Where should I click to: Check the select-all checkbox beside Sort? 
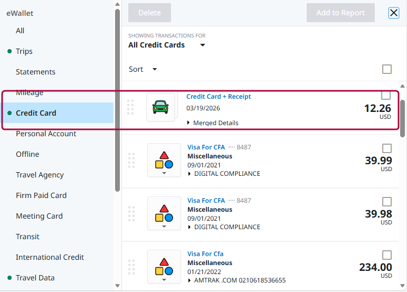coord(387,69)
